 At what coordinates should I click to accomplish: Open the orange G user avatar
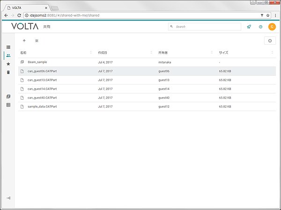click(x=272, y=27)
